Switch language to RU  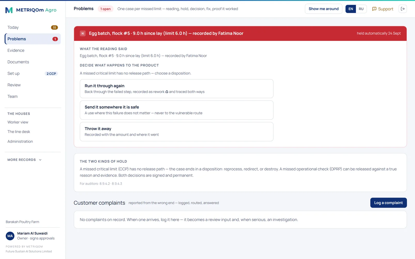tap(361, 9)
